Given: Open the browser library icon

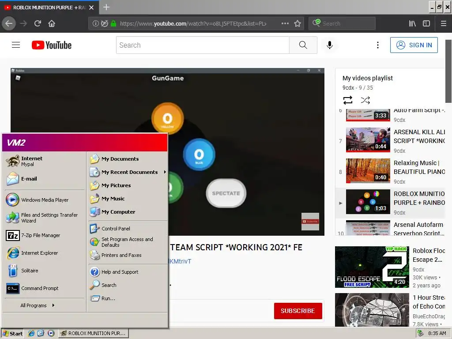Looking at the screenshot, I should [412, 23].
